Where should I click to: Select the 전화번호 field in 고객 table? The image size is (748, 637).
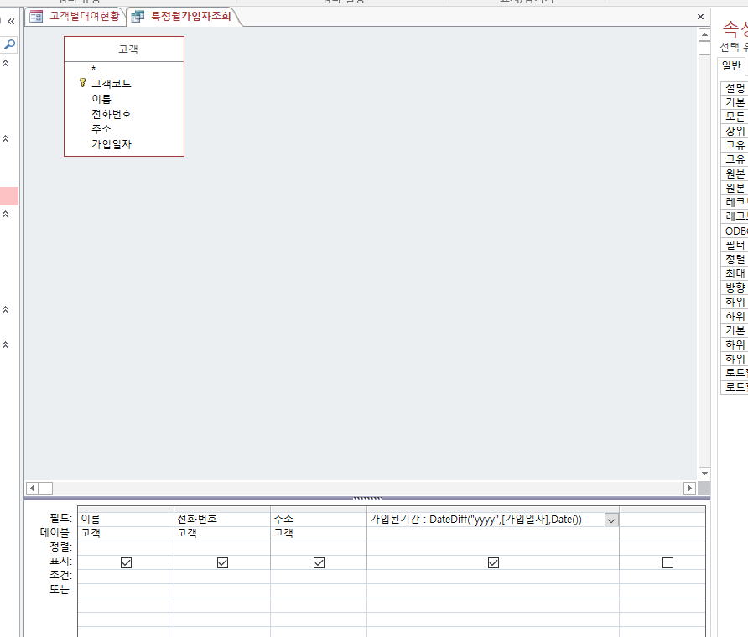click(112, 114)
